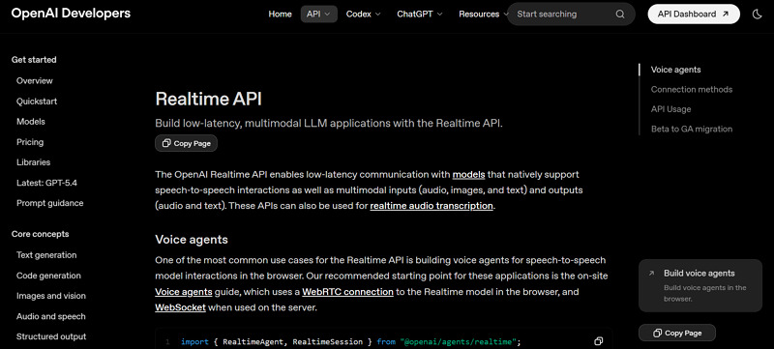Jump to API Usage section
Screen dimensions: 774x349
[670, 109]
